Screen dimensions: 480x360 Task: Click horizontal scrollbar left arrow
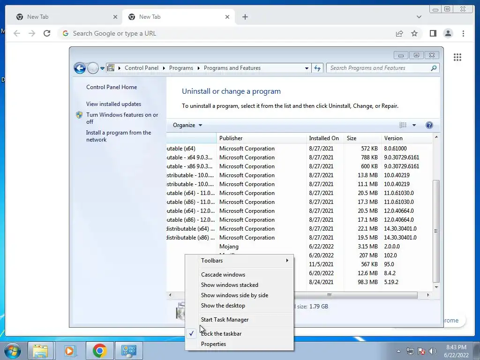point(170,295)
